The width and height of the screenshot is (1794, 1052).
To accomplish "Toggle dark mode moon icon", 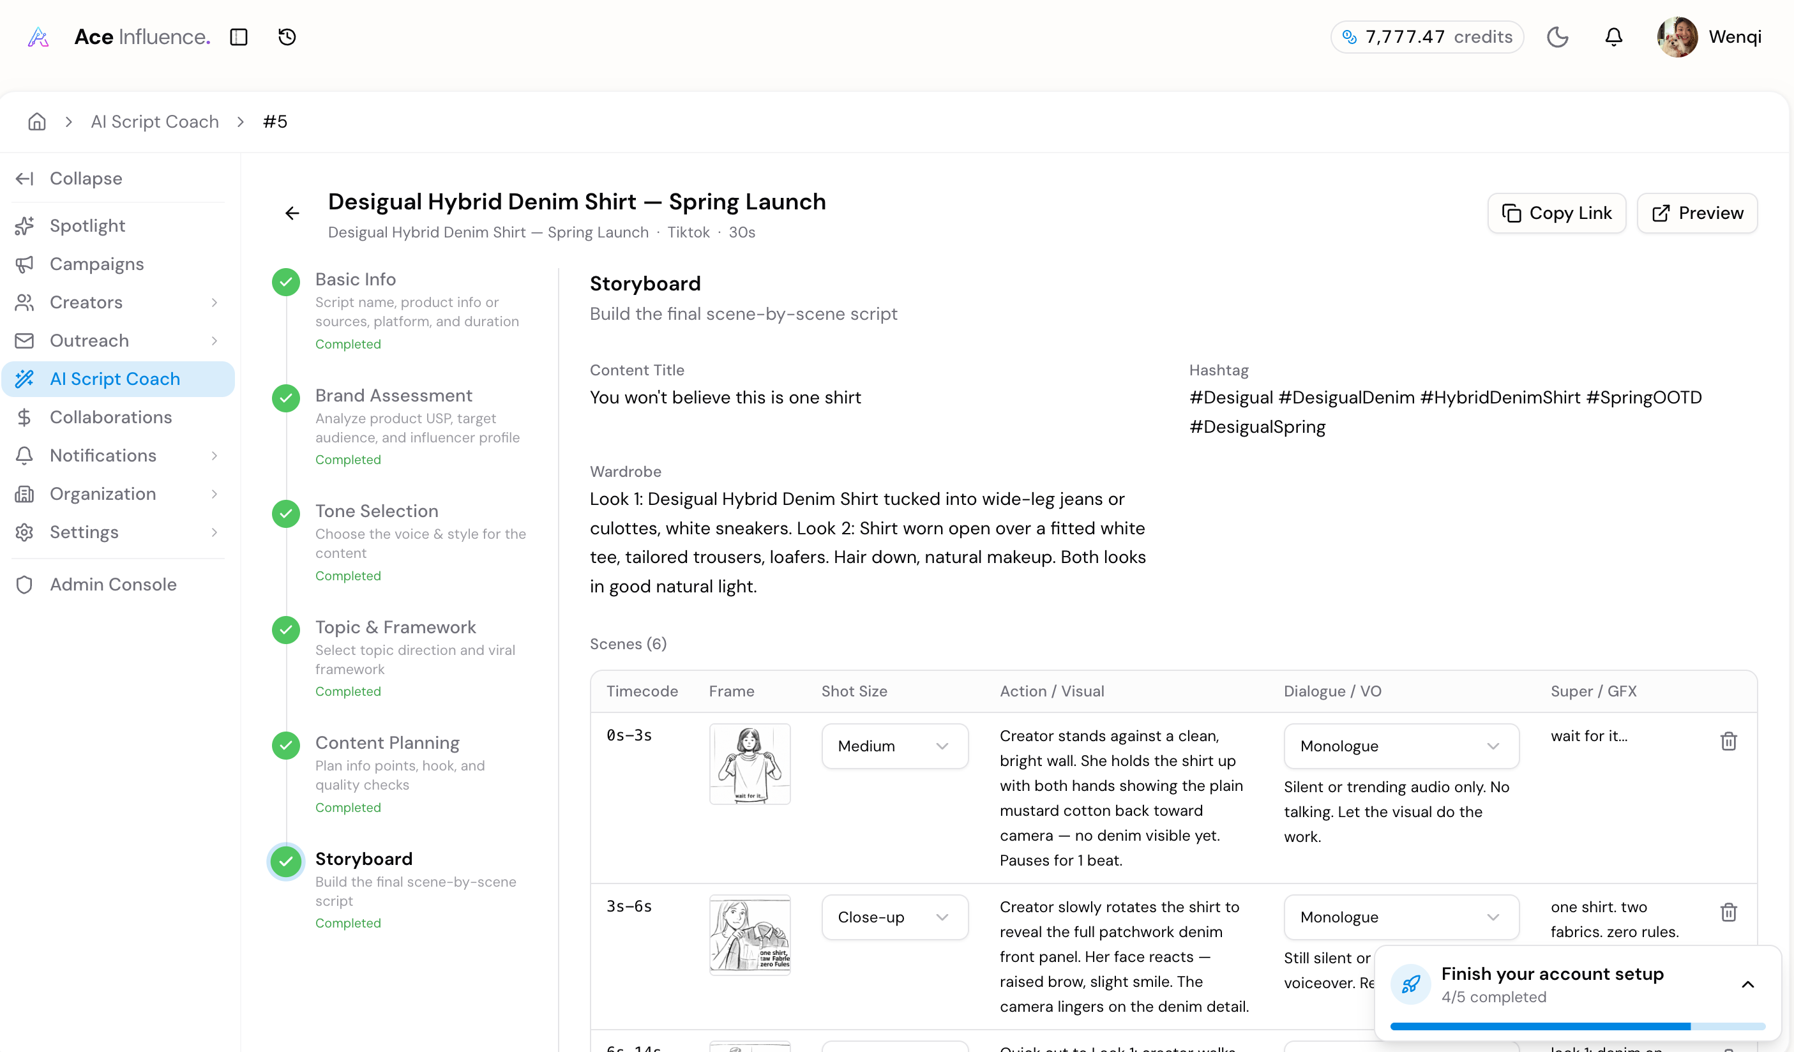I will [x=1557, y=37].
